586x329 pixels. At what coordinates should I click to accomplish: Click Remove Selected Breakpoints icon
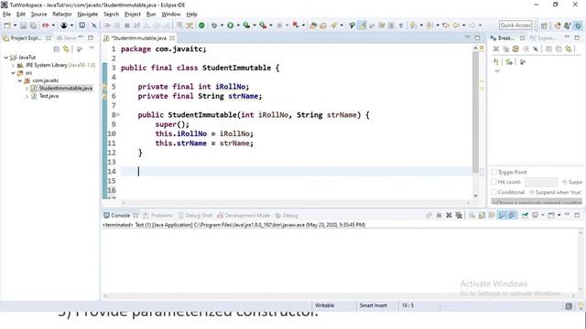click(x=496, y=48)
